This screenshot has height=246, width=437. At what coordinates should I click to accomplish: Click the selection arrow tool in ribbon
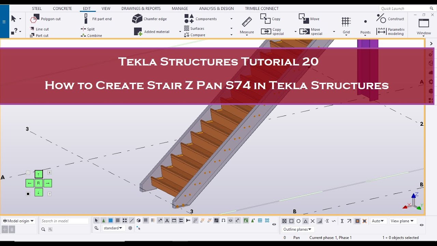click(x=14, y=18)
